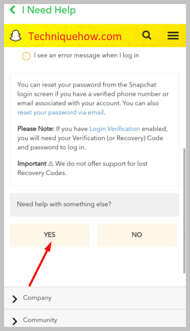Select 'I see an error message' radio button

[x=26, y=56]
